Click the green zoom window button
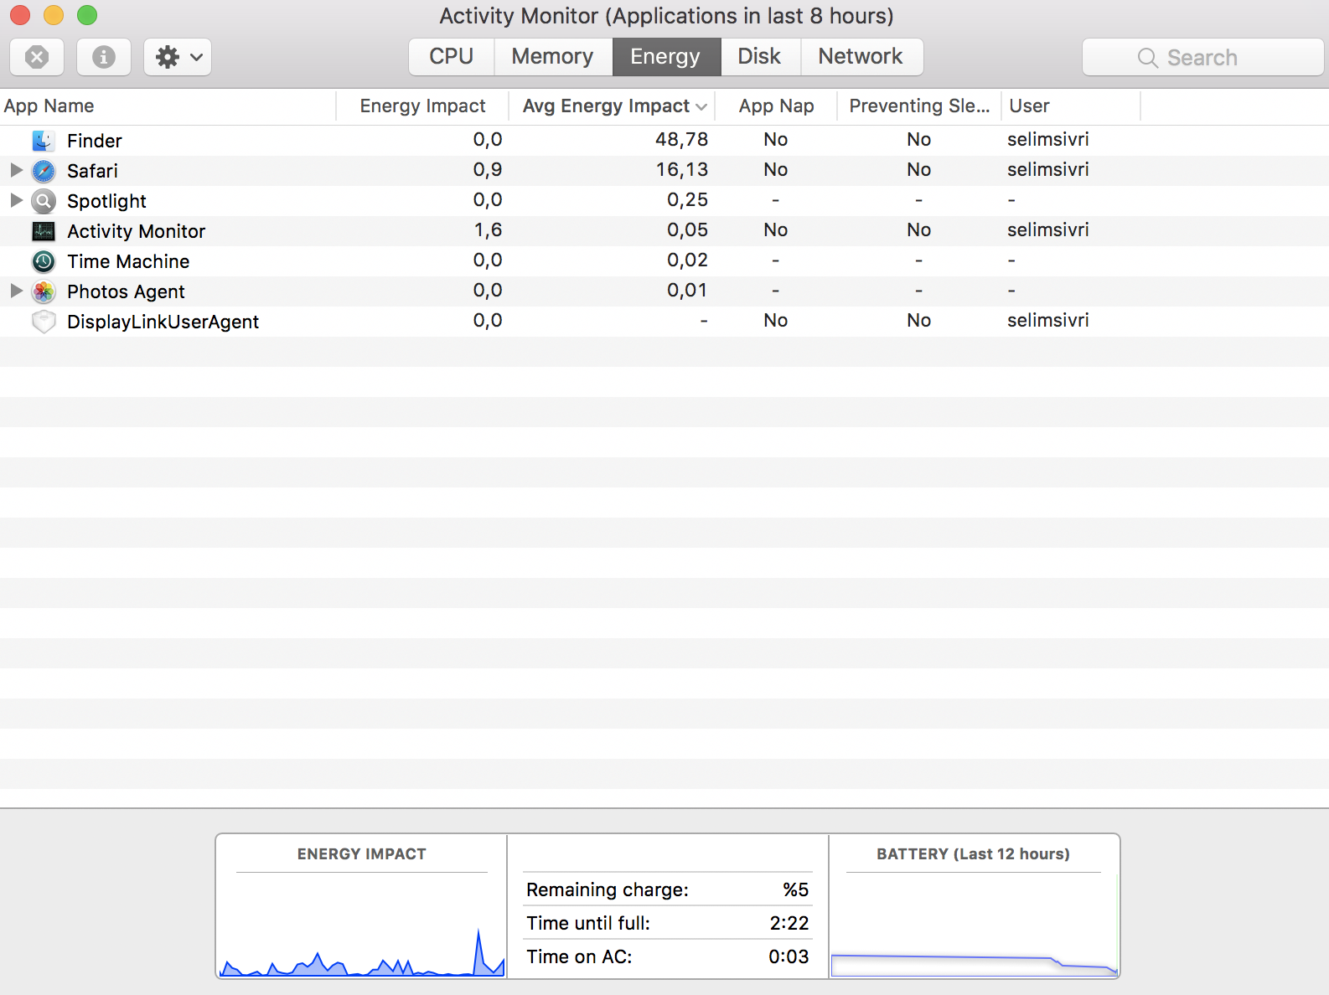The width and height of the screenshot is (1329, 995). click(x=87, y=15)
